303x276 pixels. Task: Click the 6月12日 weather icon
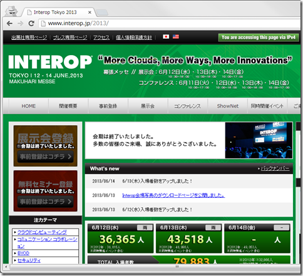(145, 228)
